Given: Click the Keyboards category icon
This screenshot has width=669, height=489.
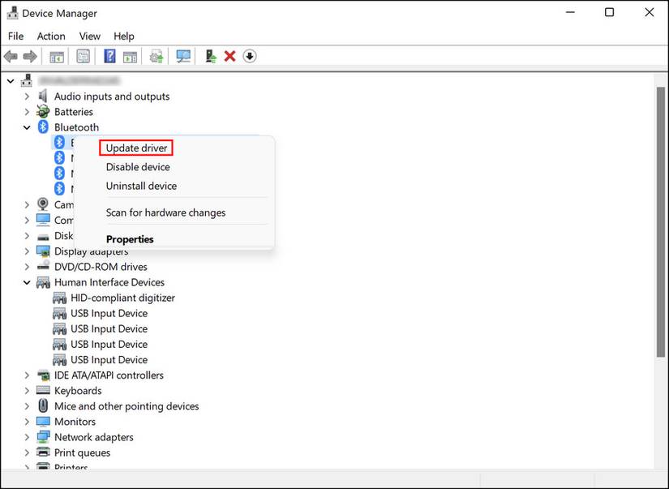Looking at the screenshot, I should [x=43, y=390].
